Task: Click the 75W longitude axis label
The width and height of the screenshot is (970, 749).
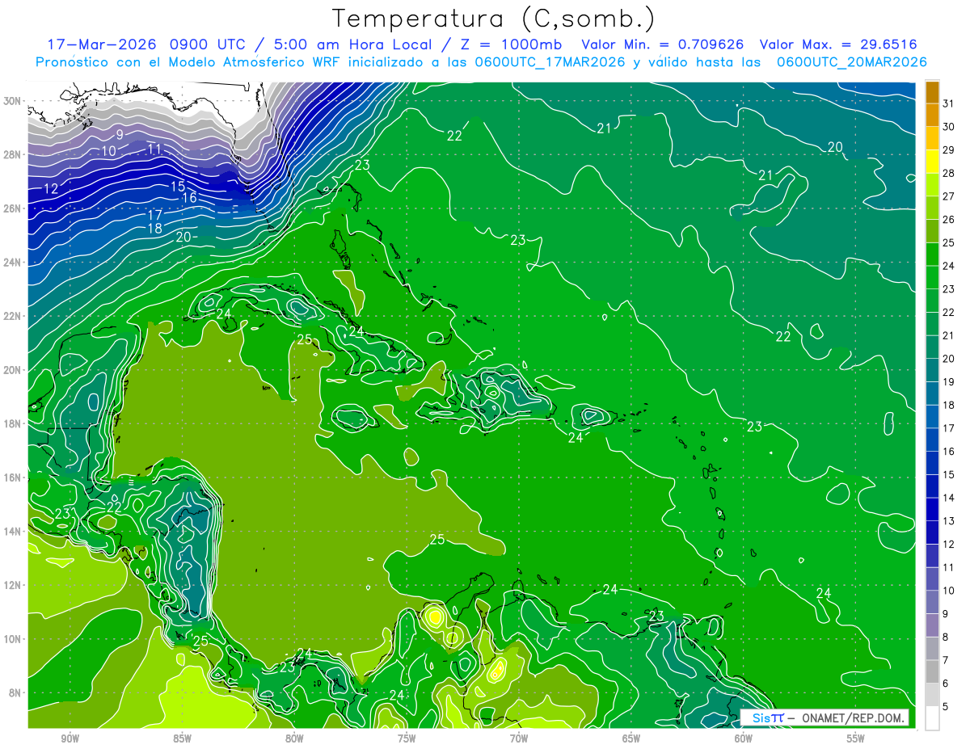Action: [407, 738]
